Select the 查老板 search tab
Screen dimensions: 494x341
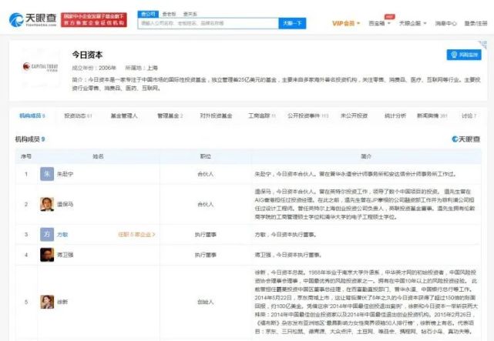pos(170,14)
